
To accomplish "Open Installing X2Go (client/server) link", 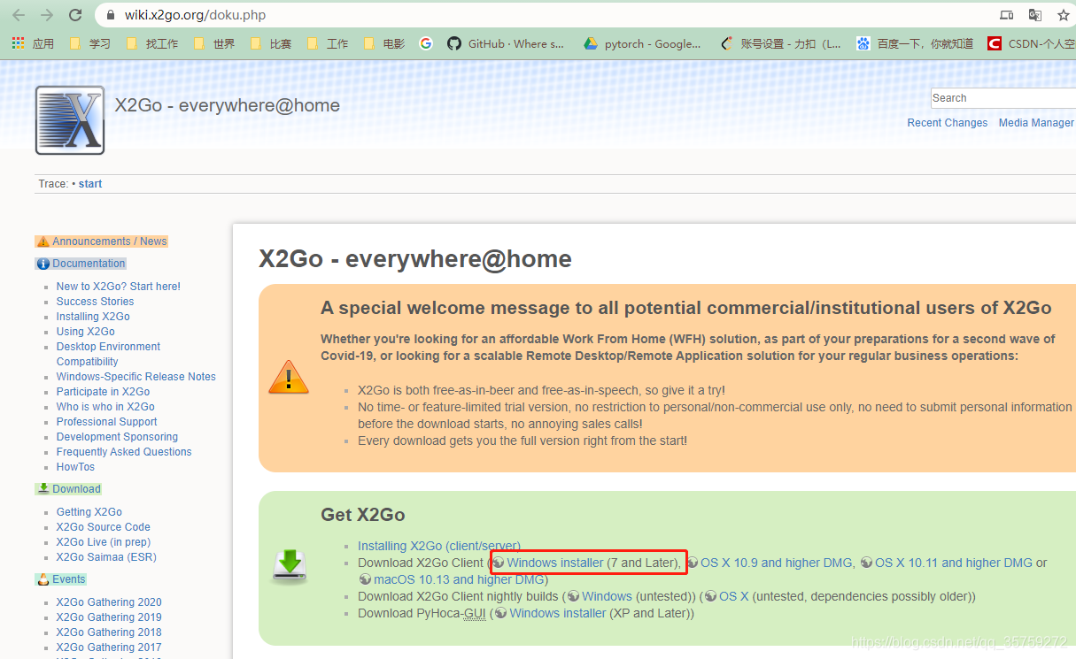I will (x=439, y=546).
